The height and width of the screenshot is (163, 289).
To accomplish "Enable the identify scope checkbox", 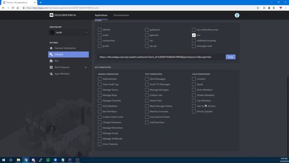I will coord(100,30).
